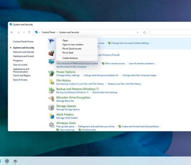Click the Windows Tools gear icon
The width and height of the screenshot is (191, 165).
[52, 125]
